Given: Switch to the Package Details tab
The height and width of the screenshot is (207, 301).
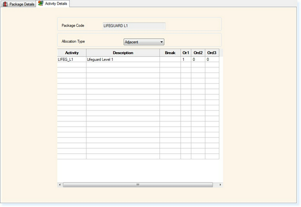Looking at the screenshot, I should 18,4.
